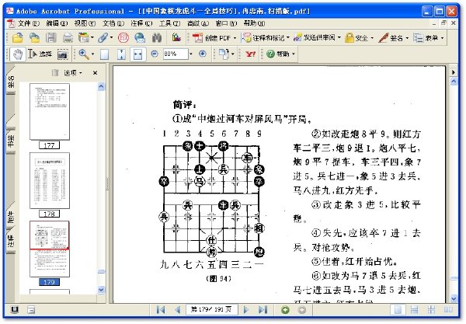Open the 高级 menu
Screen dimensions: 466x324
[198, 23]
